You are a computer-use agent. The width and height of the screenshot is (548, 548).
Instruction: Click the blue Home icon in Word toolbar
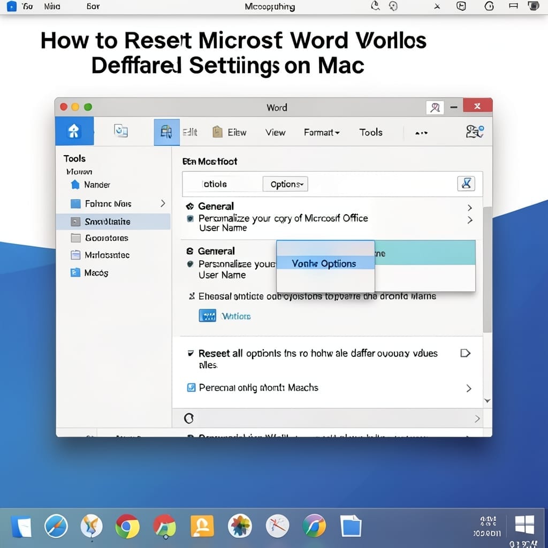coord(74,131)
